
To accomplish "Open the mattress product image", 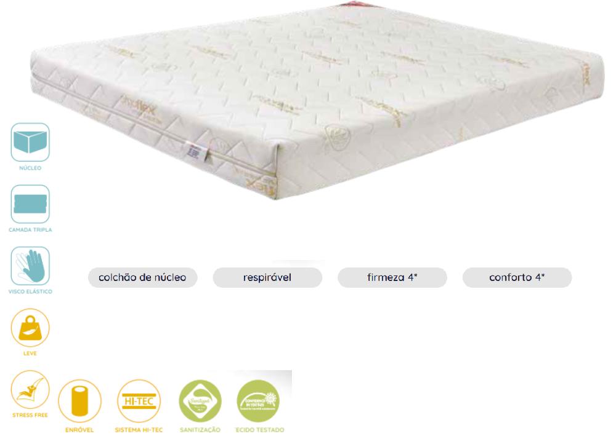I will pos(317,101).
